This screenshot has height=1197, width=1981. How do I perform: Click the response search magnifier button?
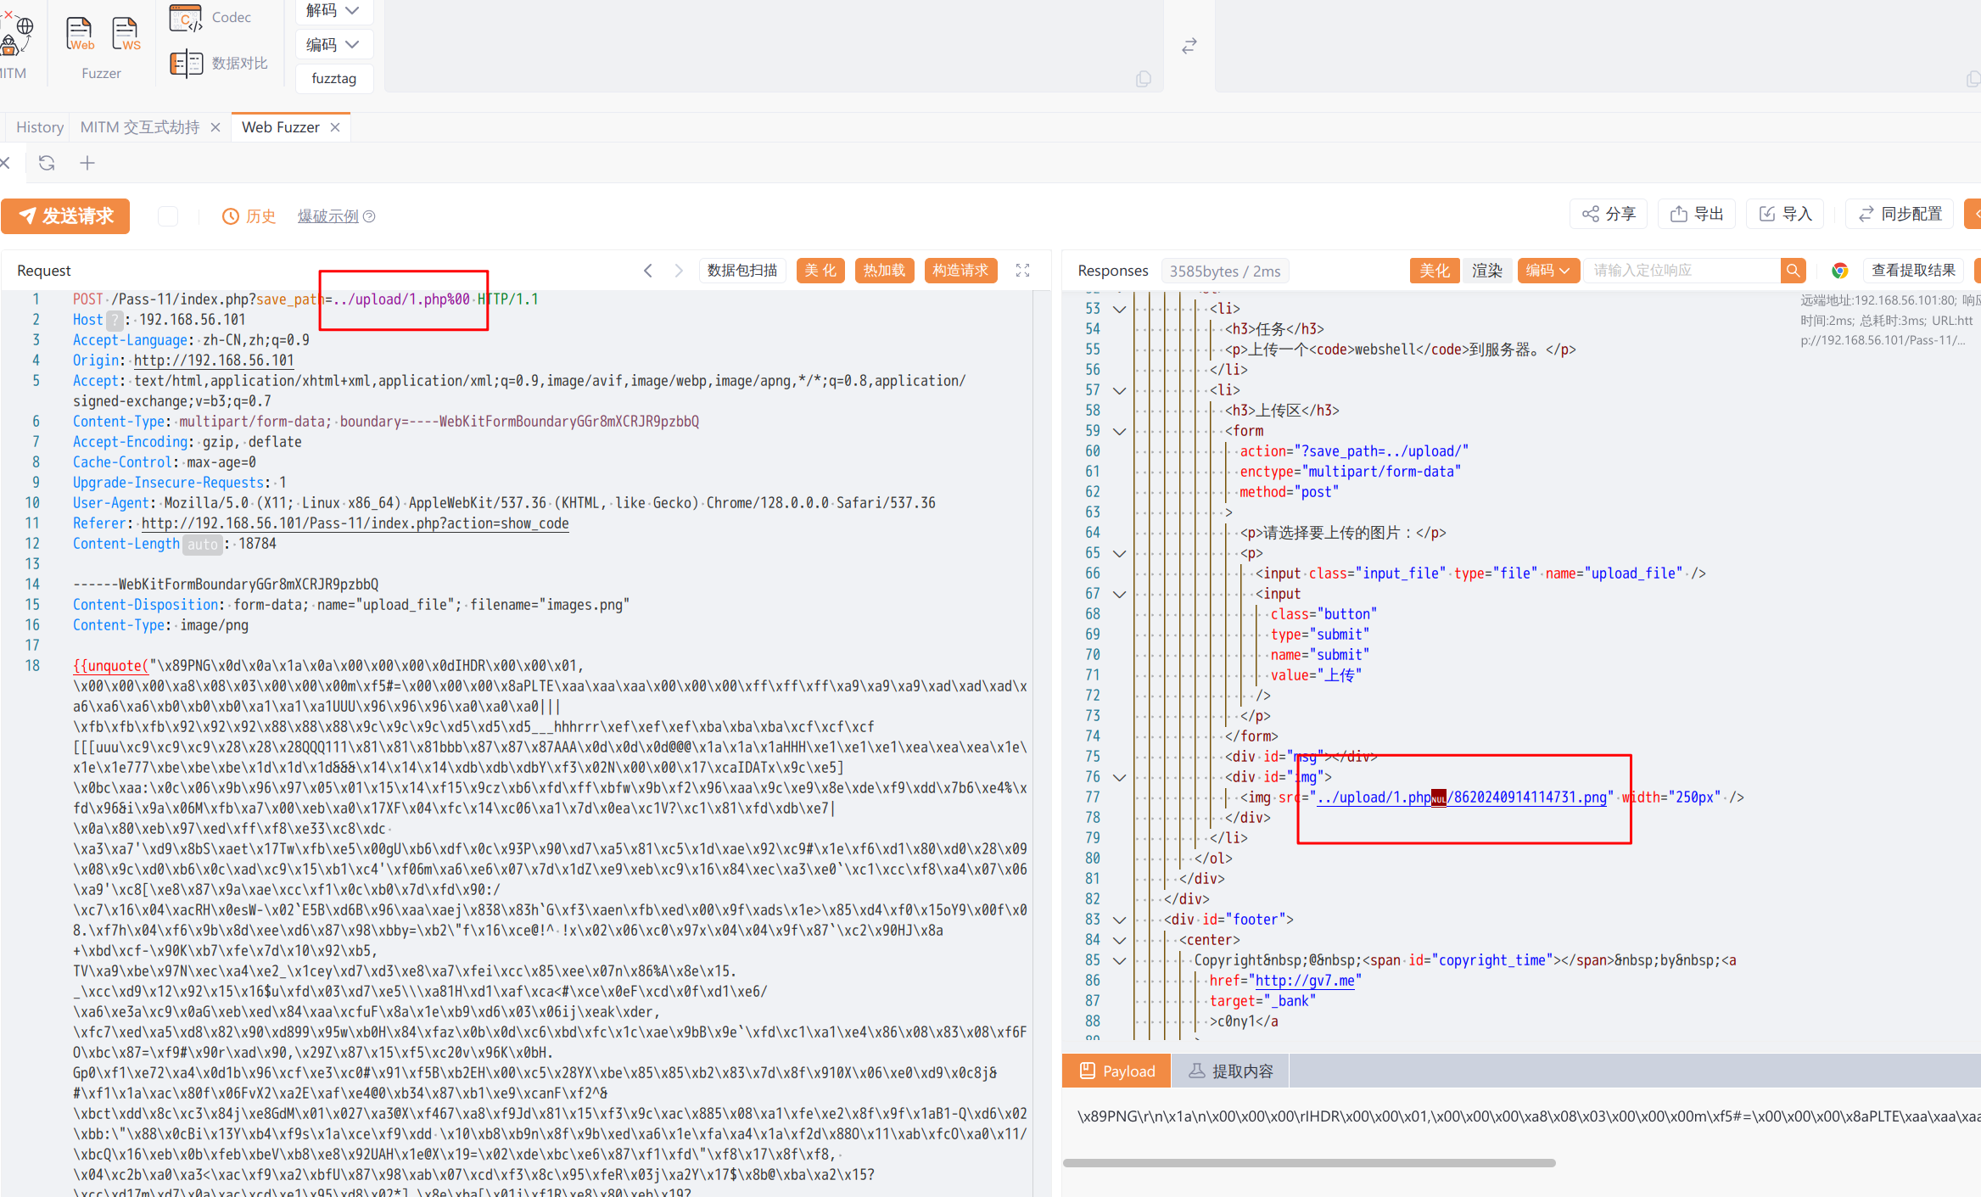(x=1793, y=271)
